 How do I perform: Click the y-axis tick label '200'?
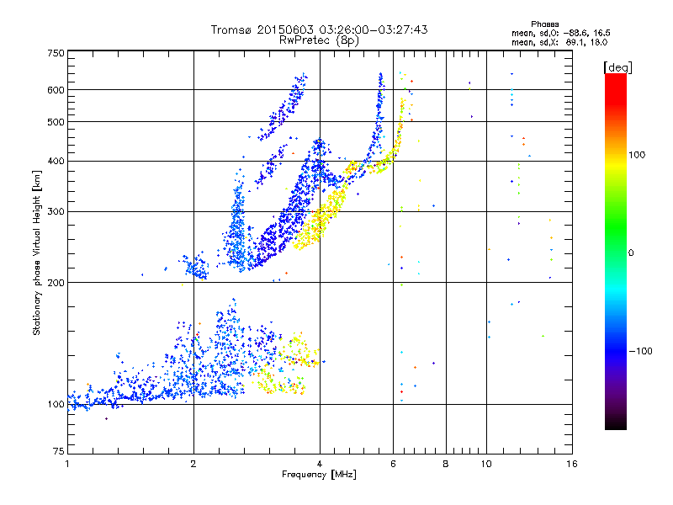56,283
